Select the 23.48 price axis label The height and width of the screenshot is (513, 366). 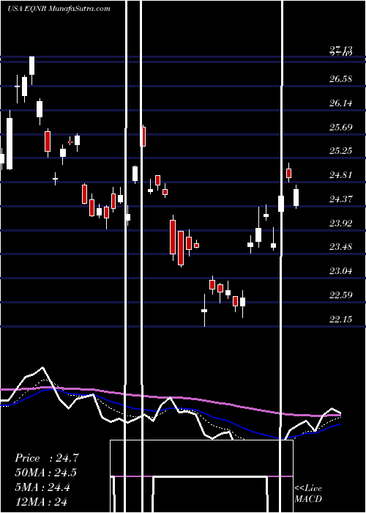[x=340, y=247]
